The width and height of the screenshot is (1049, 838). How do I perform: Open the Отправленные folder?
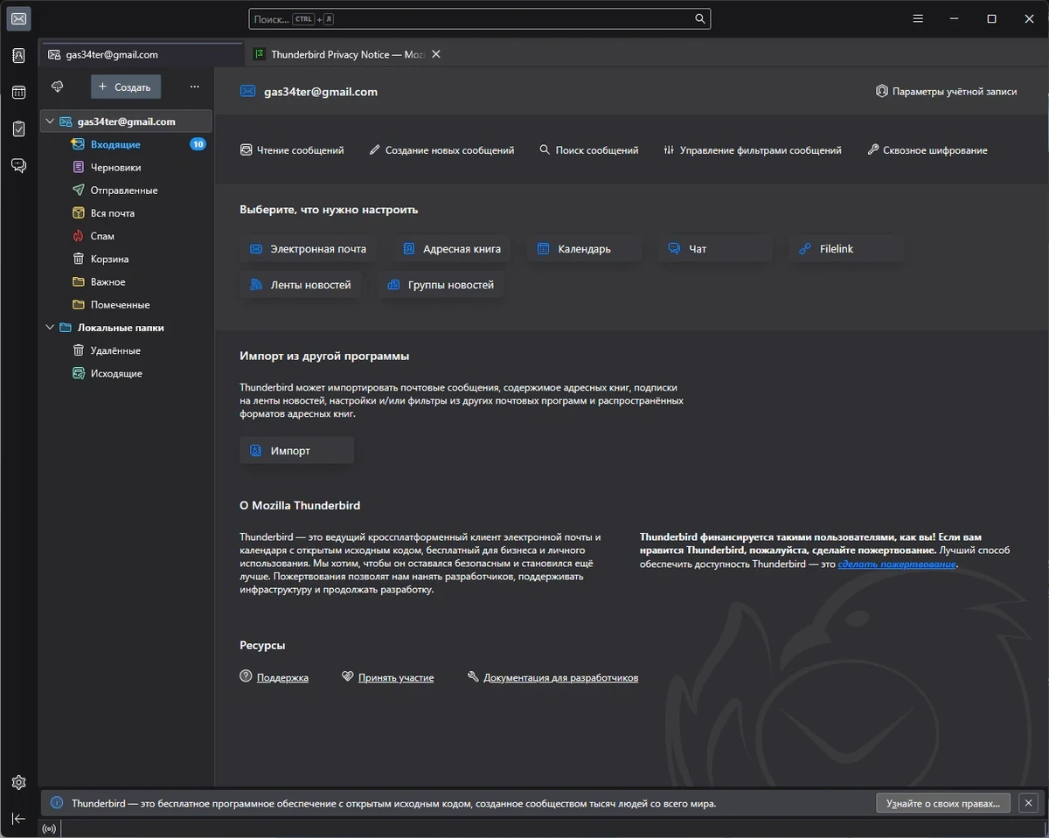[126, 190]
